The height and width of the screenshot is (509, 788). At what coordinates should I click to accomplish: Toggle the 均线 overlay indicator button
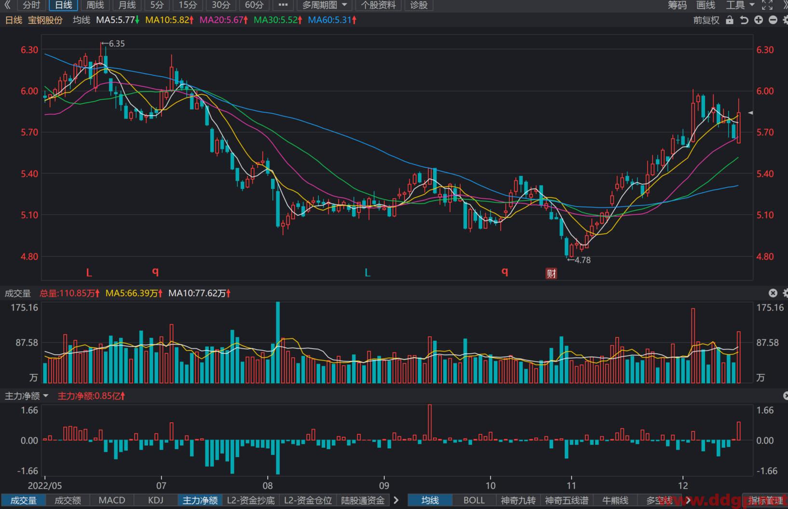430,500
